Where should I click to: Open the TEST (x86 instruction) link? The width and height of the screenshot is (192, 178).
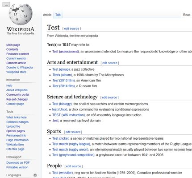point(69,115)
